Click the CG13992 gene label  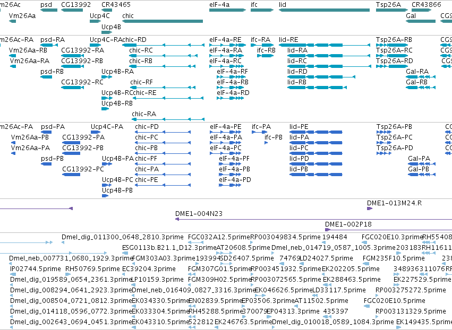click(x=76, y=5)
